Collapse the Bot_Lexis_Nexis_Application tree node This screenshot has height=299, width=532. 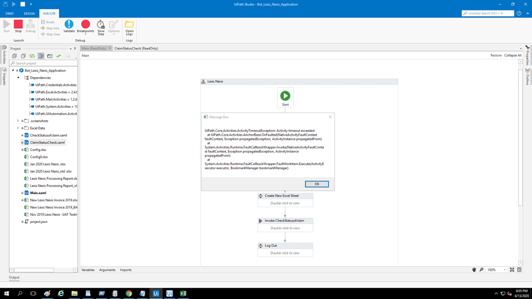click(13, 70)
